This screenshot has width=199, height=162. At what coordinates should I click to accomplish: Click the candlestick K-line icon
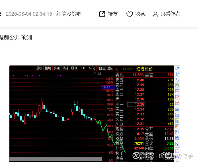click(x=177, y=103)
